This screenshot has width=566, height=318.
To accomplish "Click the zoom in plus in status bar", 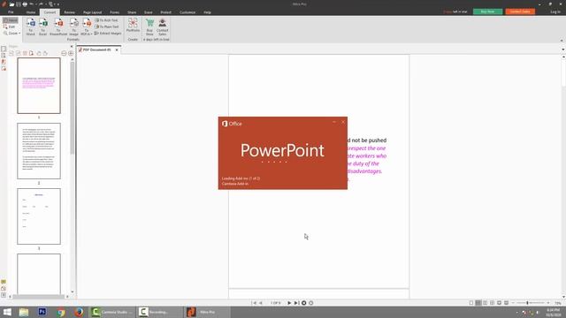I will (x=548, y=303).
